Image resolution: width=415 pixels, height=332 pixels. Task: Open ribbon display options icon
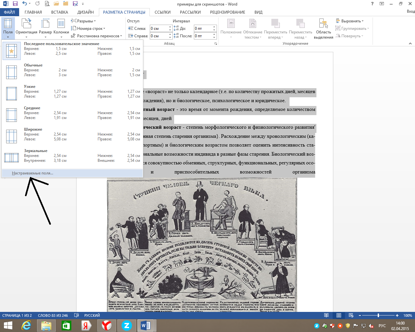(x=382, y=4)
